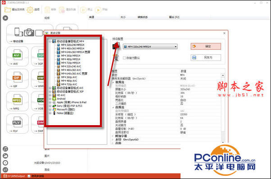Click the start (play) toolbar icon

coord(98,10)
